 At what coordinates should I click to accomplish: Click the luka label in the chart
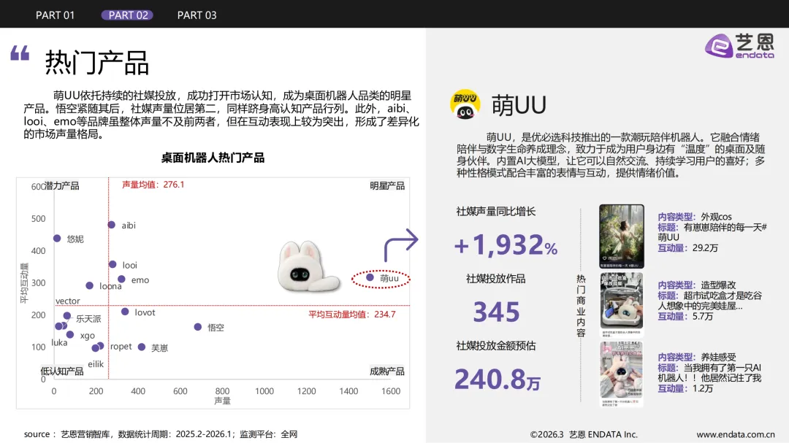(x=59, y=342)
